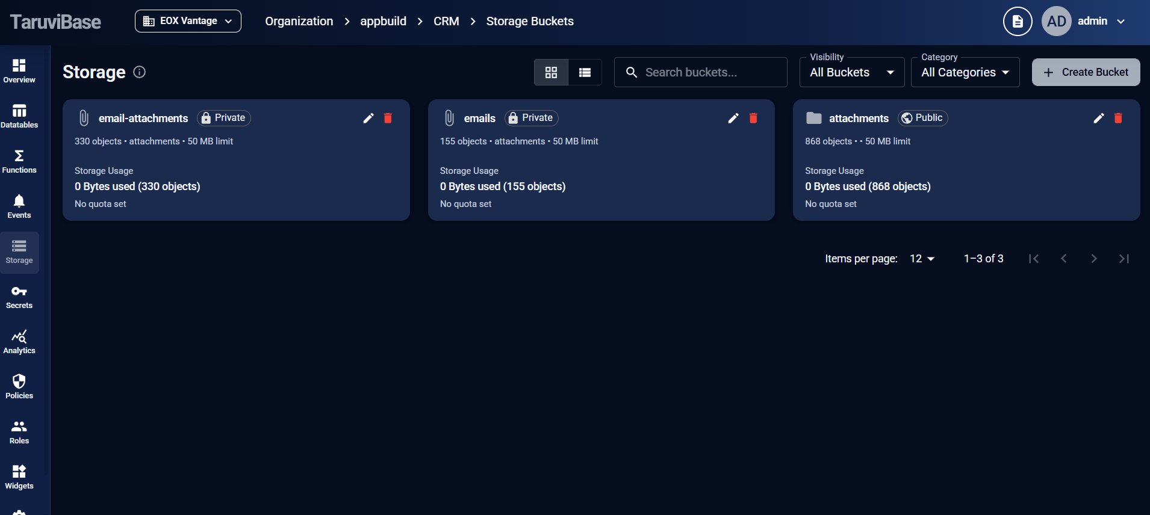Focus the Search buckets field
1150x515 pixels.
coord(701,72)
